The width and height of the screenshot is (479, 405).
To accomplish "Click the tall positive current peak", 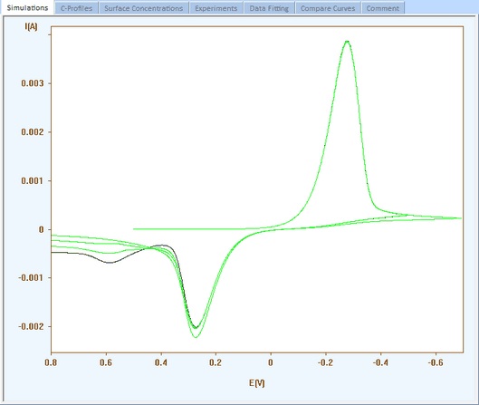I will coord(347,42).
